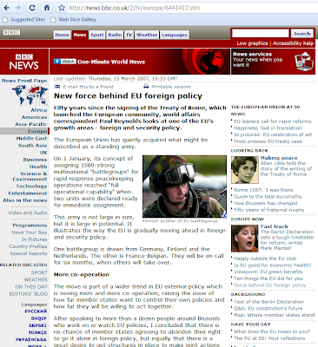318x347 pixels.
Task: Switch language to SHQIP
Action: point(39,318)
